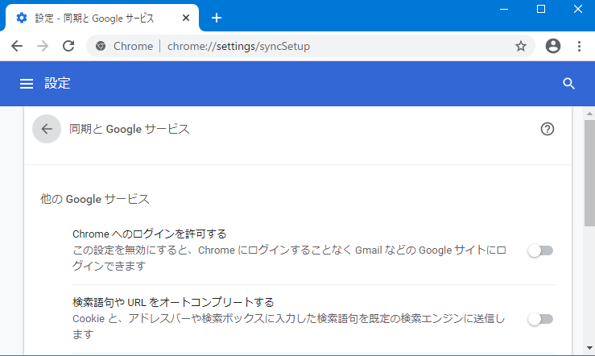Image resolution: width=595 pixels, height=356 pixels.
Task: Select the 設定 - 同期と Google サービス tab
Action: (x=102, y=18)
